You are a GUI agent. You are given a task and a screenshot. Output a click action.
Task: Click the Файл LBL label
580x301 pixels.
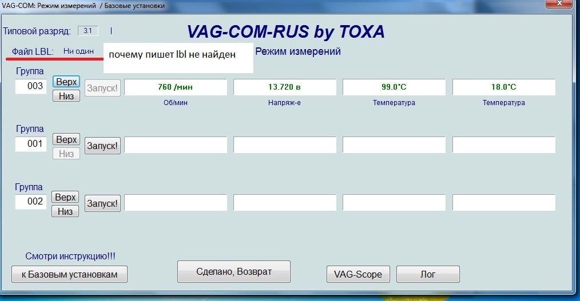click(x=33, y=51)
